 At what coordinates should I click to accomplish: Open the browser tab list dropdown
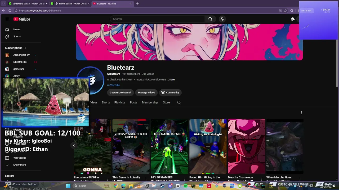tap(3, 4)
